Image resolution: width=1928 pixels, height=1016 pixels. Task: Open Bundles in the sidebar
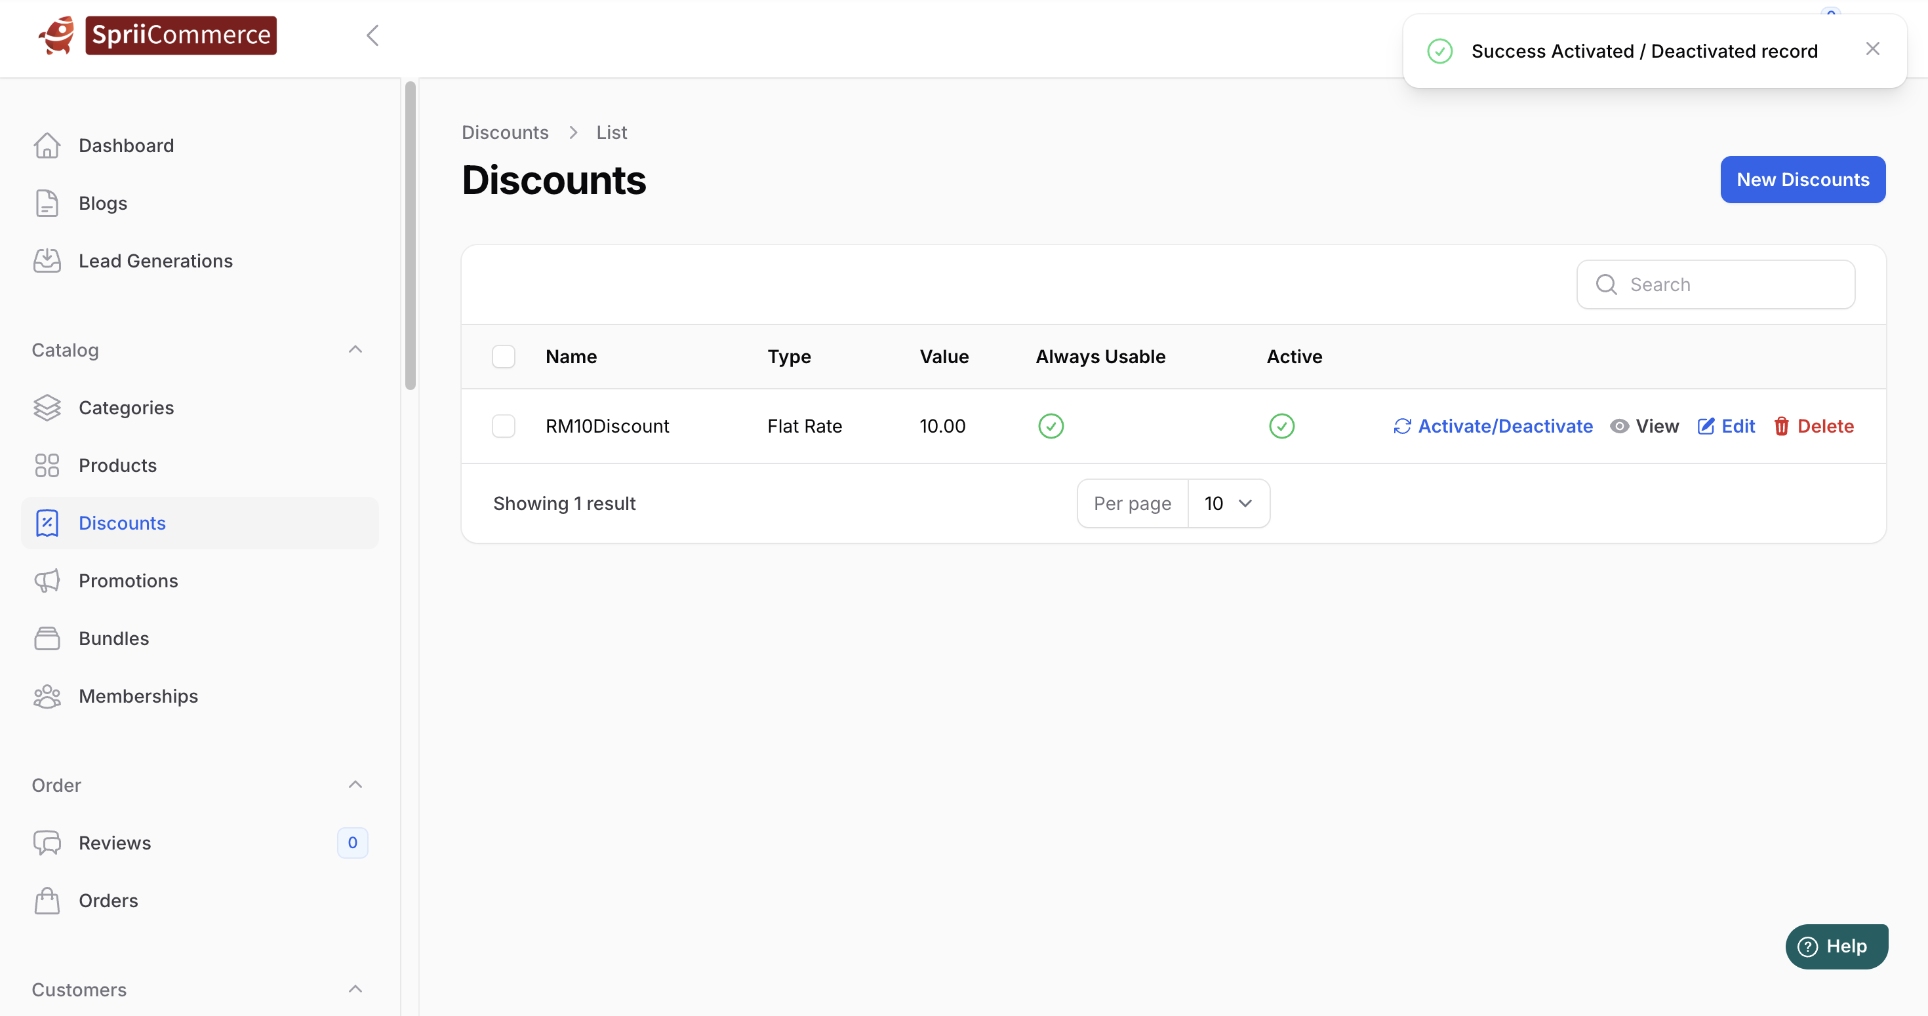click(113, 638)
